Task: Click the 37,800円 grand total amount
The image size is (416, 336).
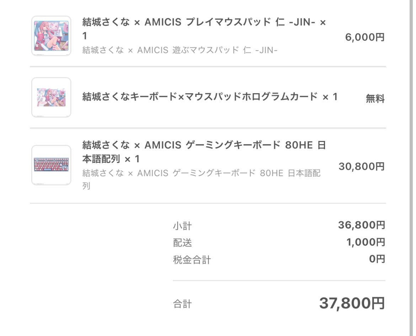Action: [x=352, y=303]
